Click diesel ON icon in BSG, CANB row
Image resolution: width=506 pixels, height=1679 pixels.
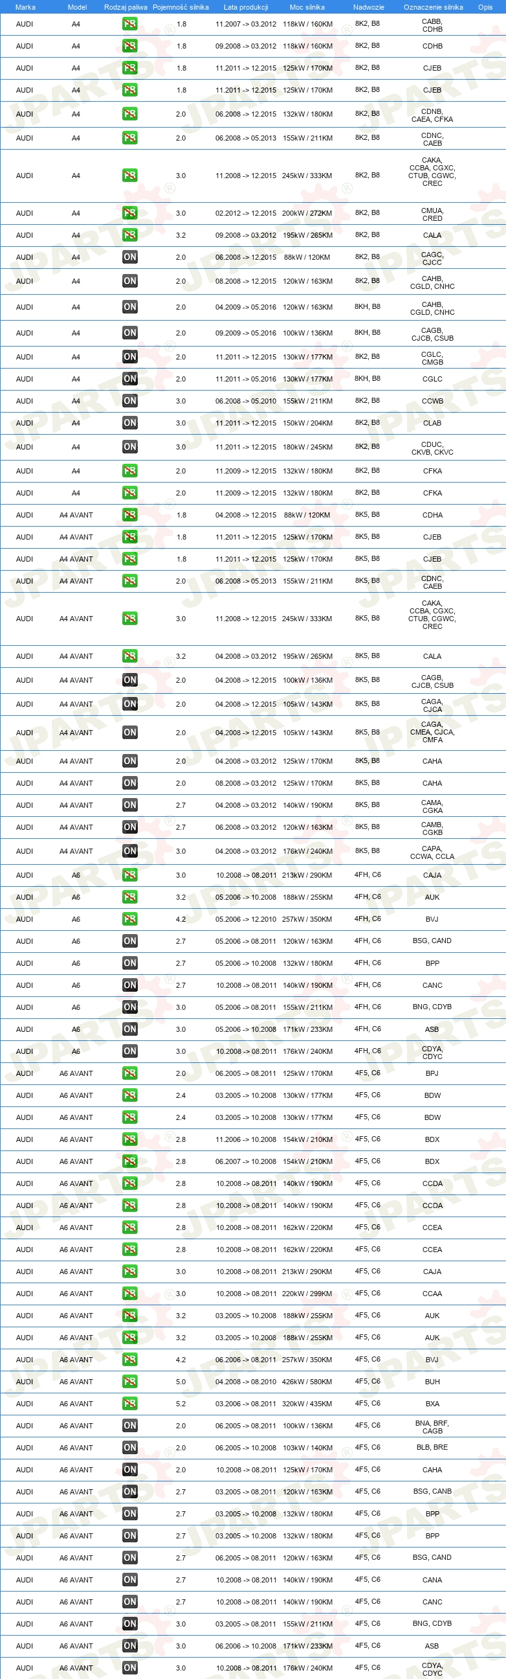[129, 1492]
